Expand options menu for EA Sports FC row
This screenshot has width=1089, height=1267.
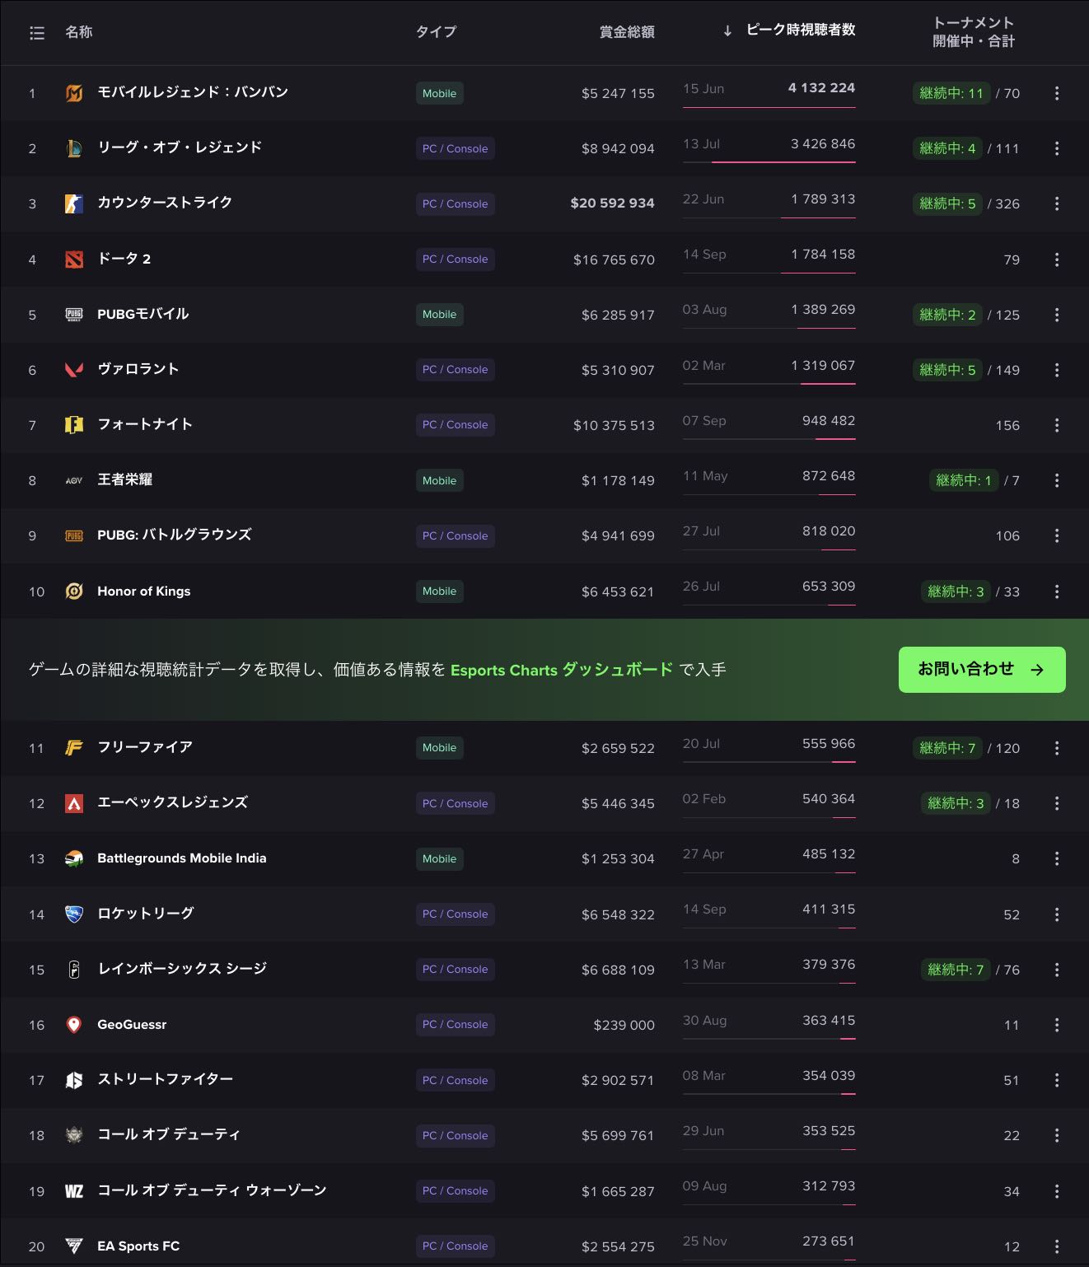point(1057,1246)
